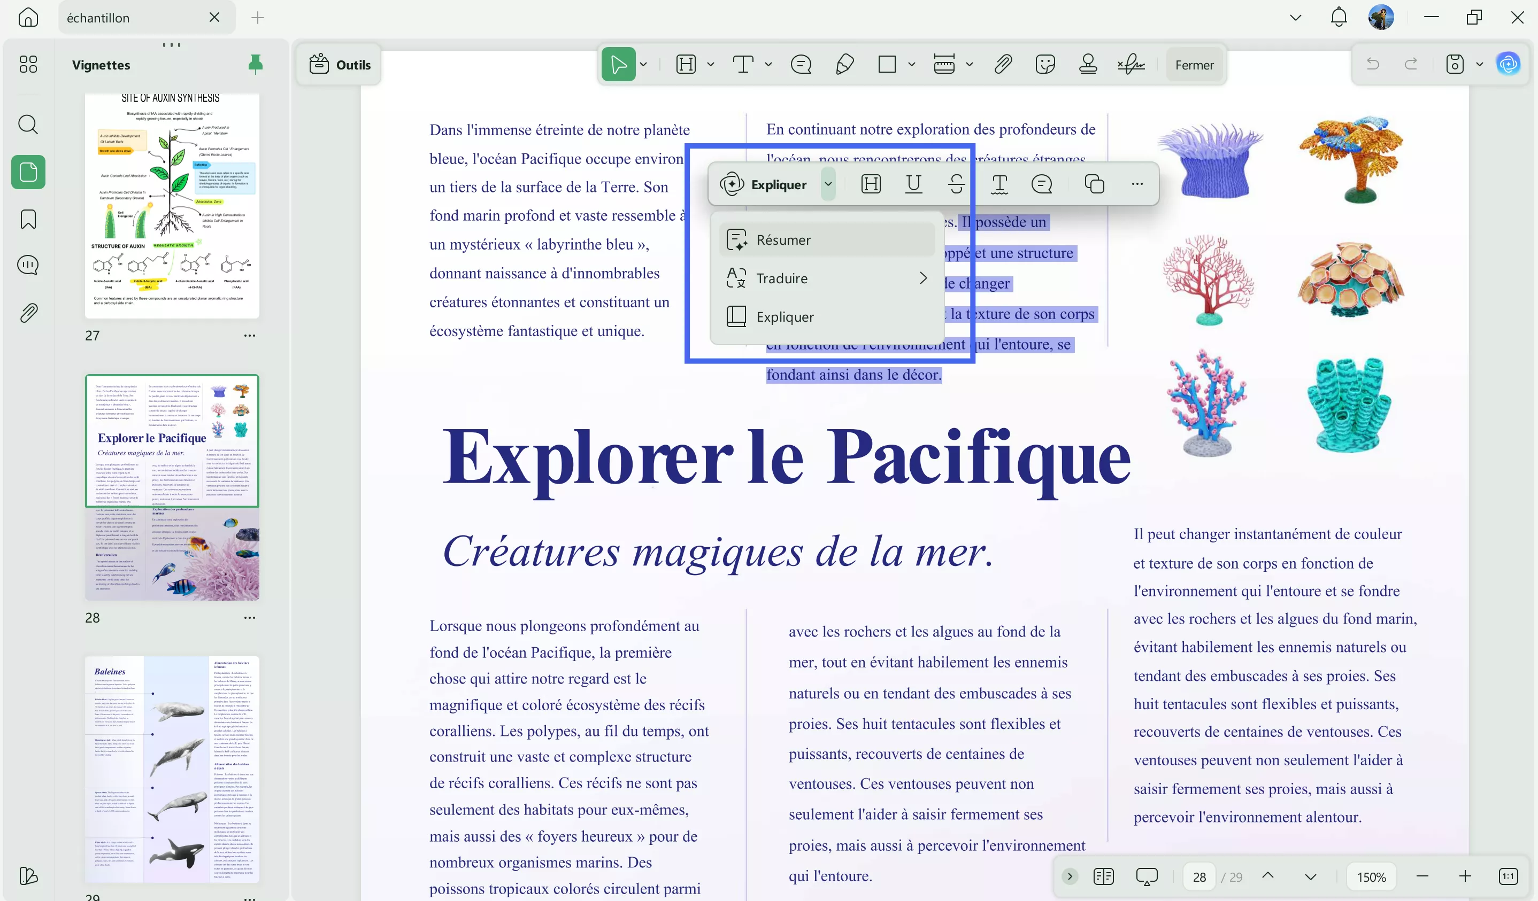
Task: Open the Sticker tool
Action: point(1045,64)
